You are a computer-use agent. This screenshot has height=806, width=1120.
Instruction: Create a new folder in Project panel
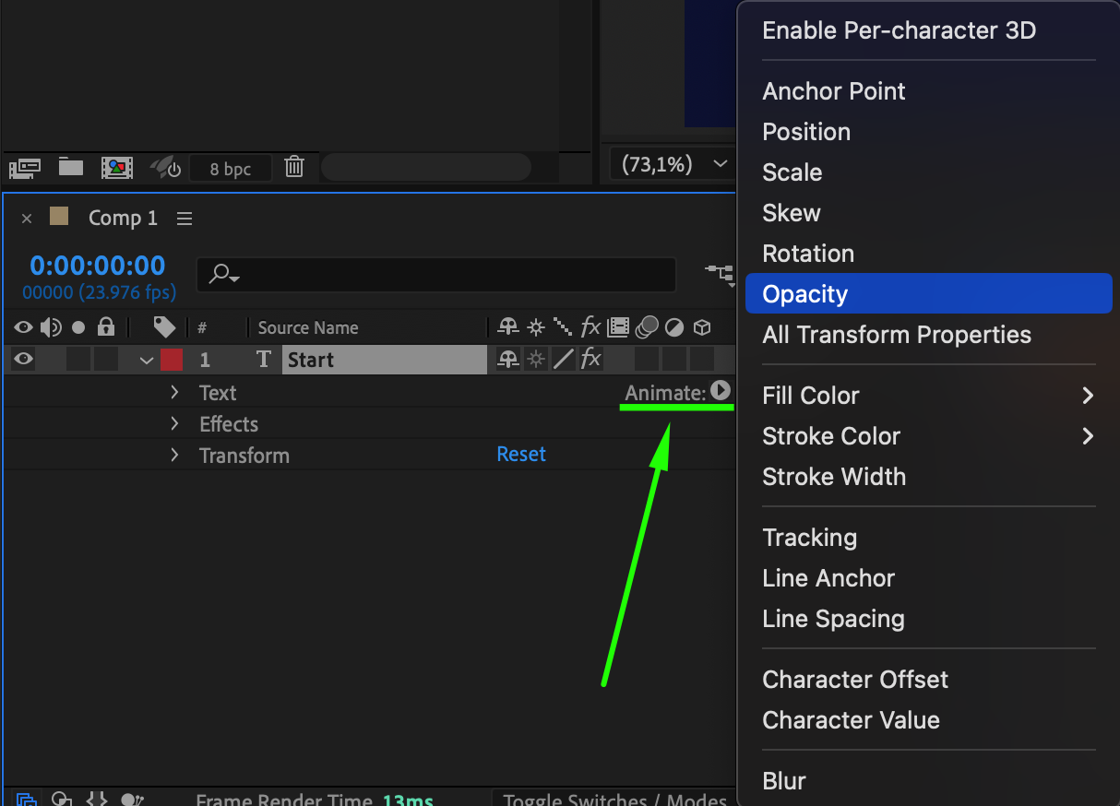[71, 167]
